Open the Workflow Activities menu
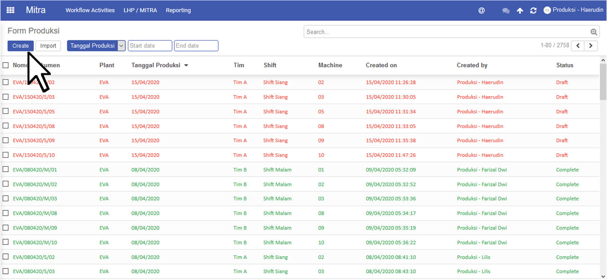This screenshot has height=280, width=607. click(90, 10)
